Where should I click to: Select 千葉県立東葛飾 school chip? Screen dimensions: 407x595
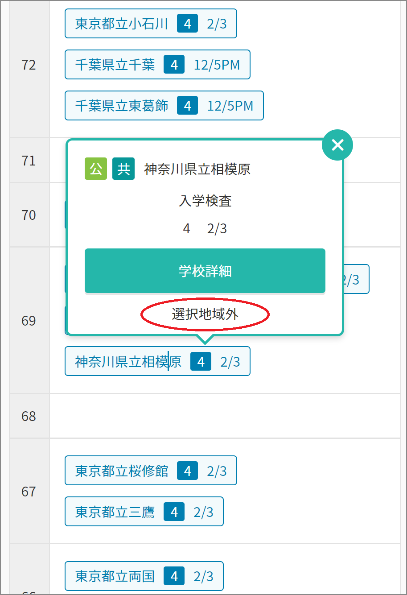tap(164, 106)
